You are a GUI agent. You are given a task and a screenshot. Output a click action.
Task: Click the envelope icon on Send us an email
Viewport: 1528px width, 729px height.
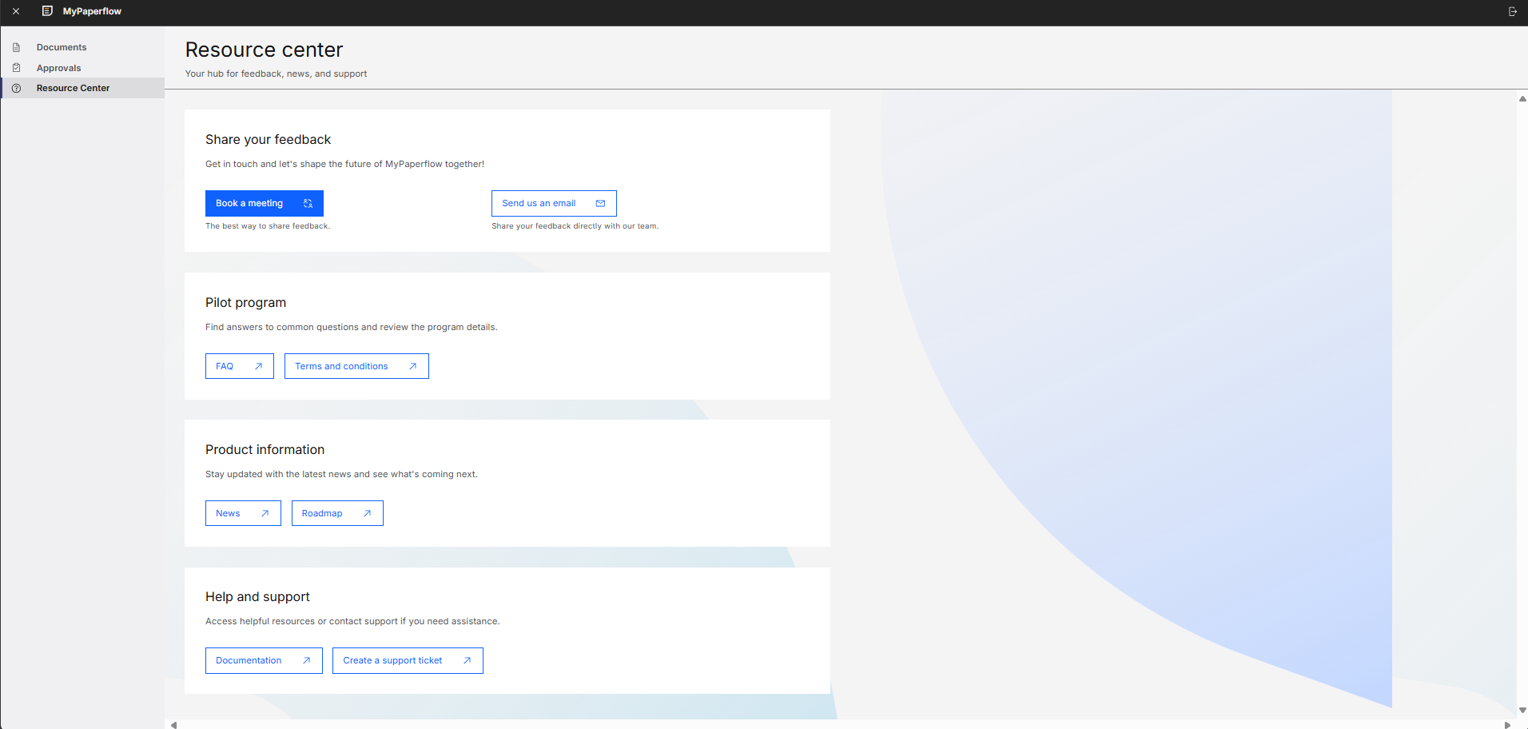[x=600, y=204]
